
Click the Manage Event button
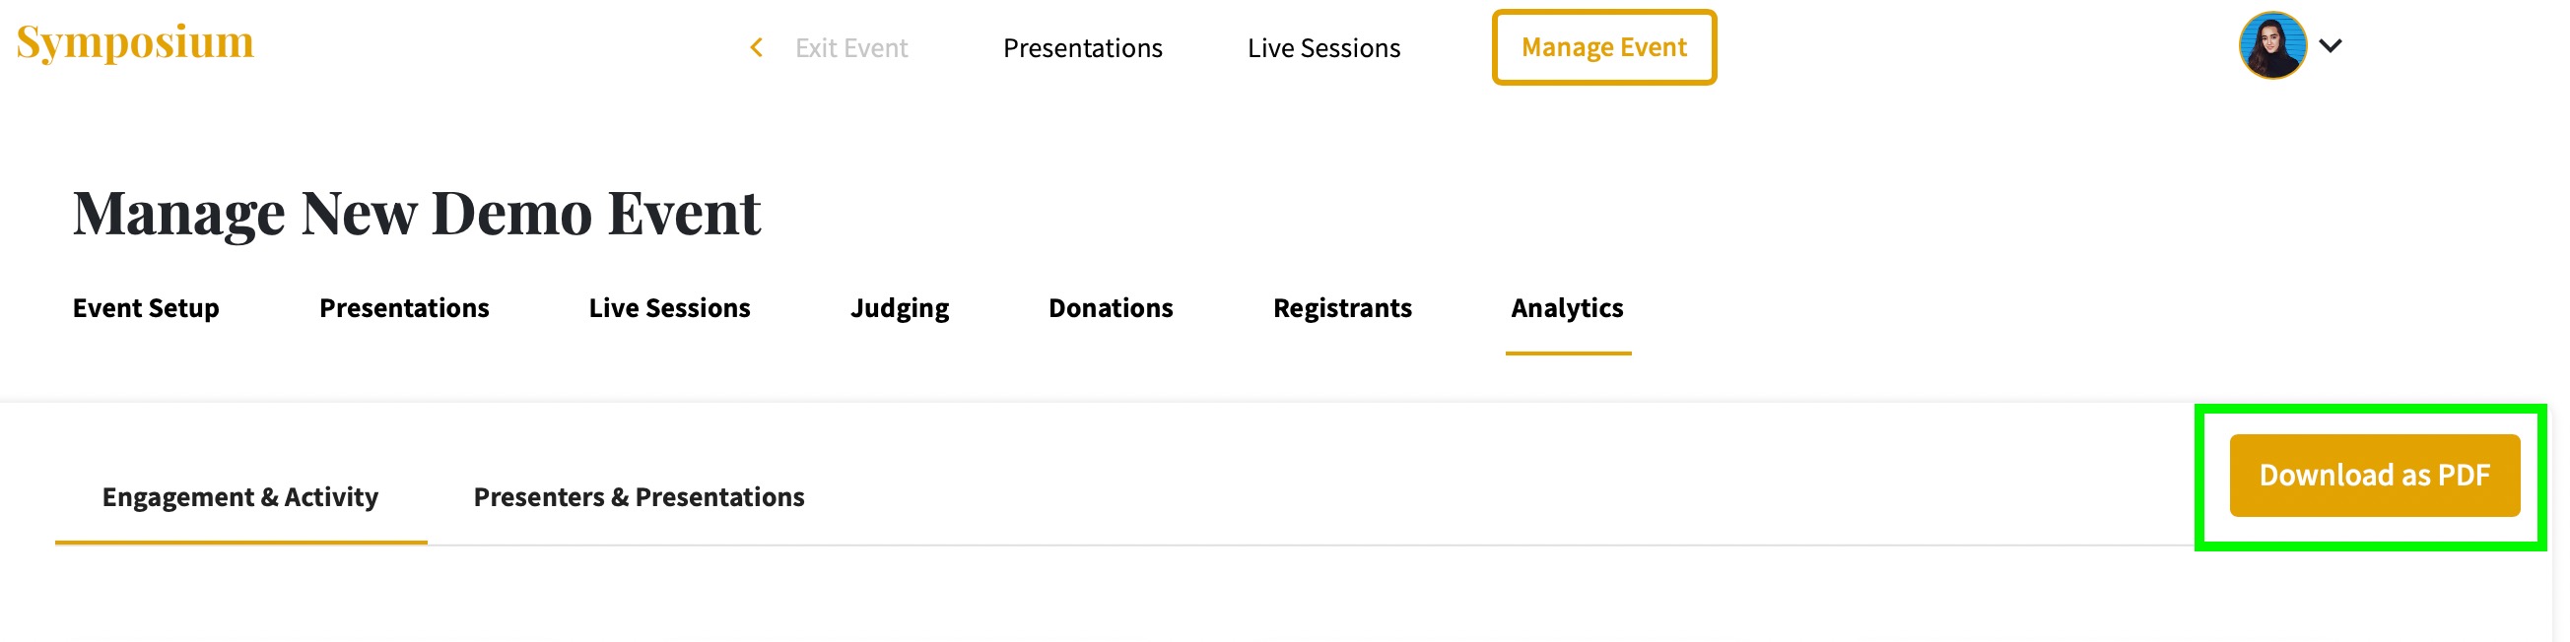coord(1603,47)
